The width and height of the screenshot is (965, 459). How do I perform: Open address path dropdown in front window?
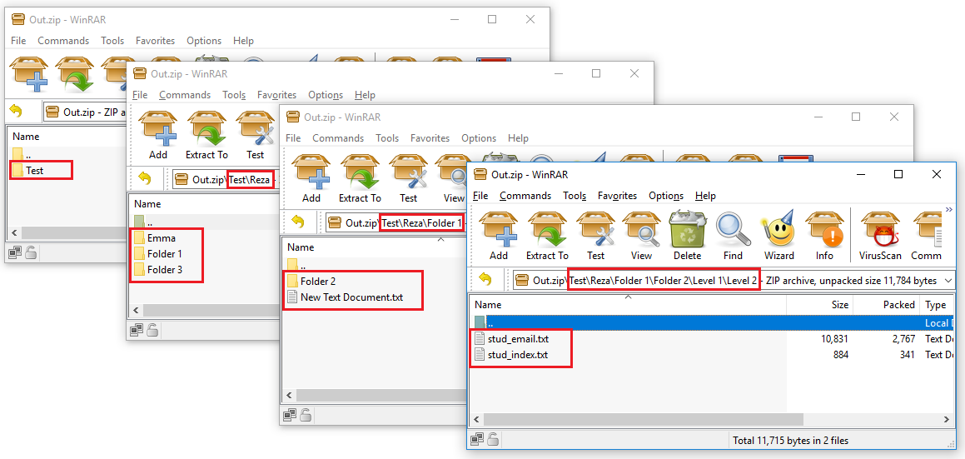coord(947,281)
